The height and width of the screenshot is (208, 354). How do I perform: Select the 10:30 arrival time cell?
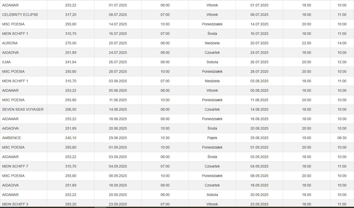pyautogui.click(x=165, y=138)
